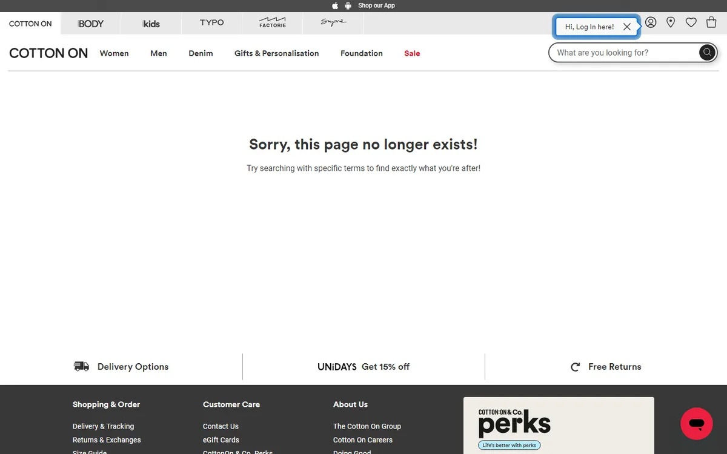Open the Women menu
The height and width of the screenshot is (454, 727).
pyautogui.click(x=114, y=53)
